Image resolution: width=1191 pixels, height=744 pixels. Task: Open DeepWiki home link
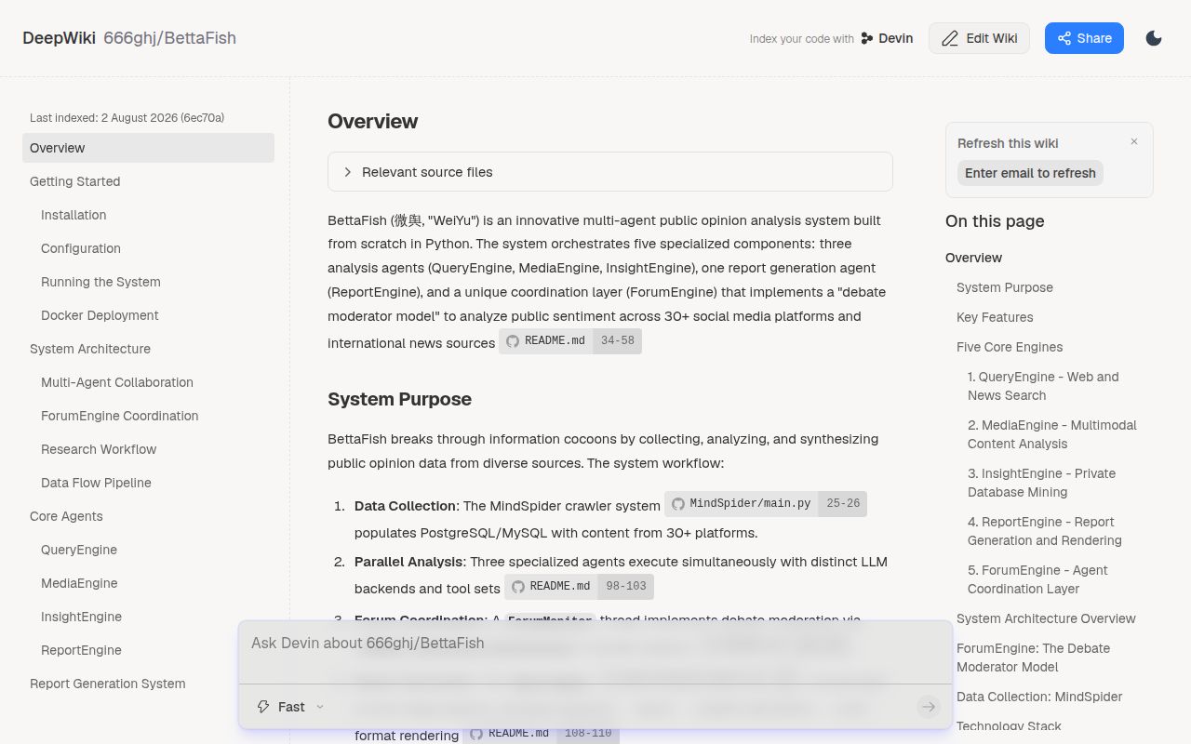pos(59,38)
